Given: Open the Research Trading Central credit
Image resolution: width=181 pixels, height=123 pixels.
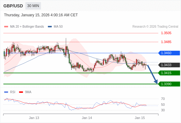Looking at the screenshot, I should click(x=155, y=27).
